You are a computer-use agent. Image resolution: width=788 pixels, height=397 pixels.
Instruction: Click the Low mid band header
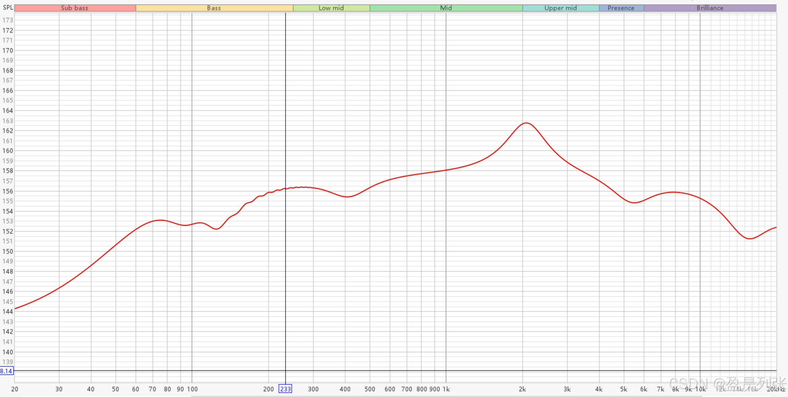tap(331, 8)
